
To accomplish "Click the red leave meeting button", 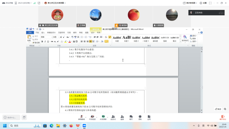I will [x=222, y=117].
